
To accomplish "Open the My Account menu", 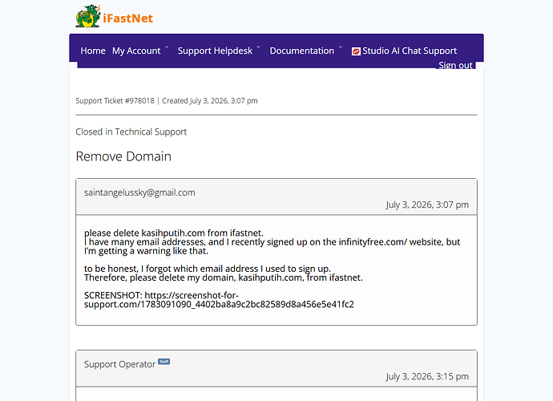I will click(x=136, y=51).
